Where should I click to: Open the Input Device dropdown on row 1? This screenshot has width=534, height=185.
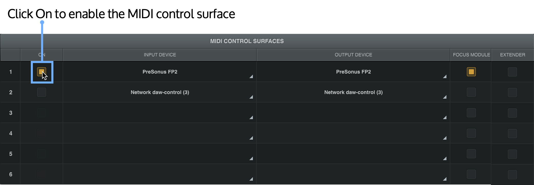[x=251, y=76]
